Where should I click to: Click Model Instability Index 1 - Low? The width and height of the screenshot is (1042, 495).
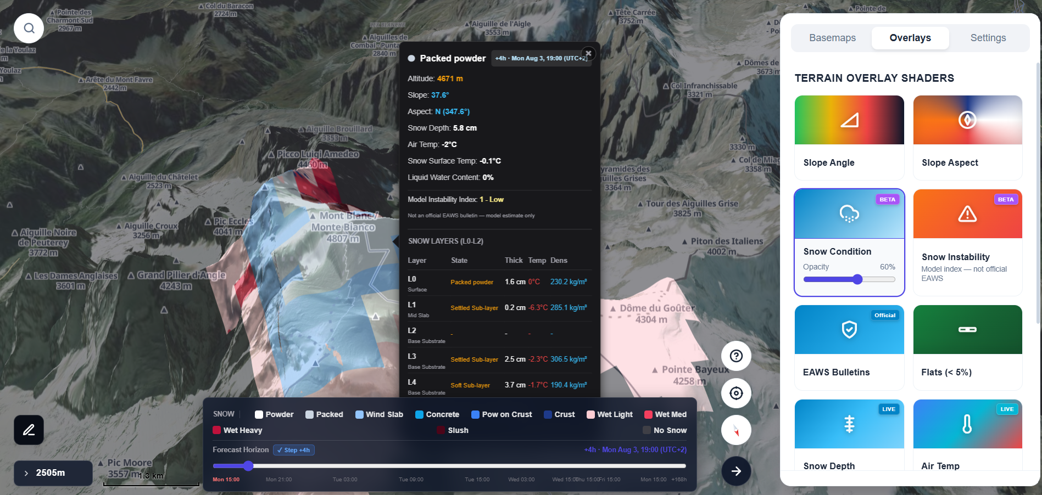pos(455,199)
